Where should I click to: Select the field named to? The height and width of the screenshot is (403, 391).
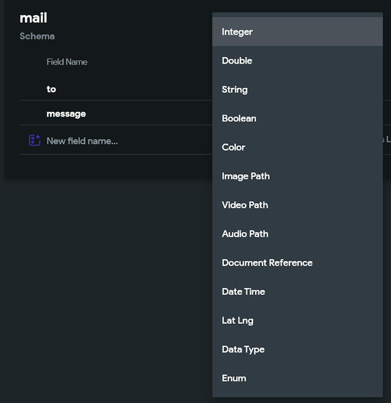click(51, 89)
